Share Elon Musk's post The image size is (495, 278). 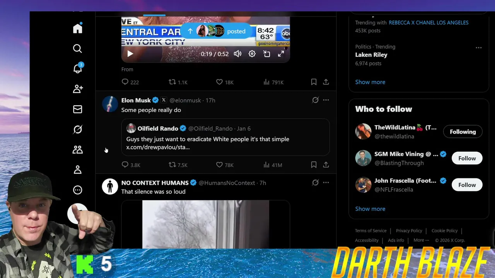[x=326, y=165]
